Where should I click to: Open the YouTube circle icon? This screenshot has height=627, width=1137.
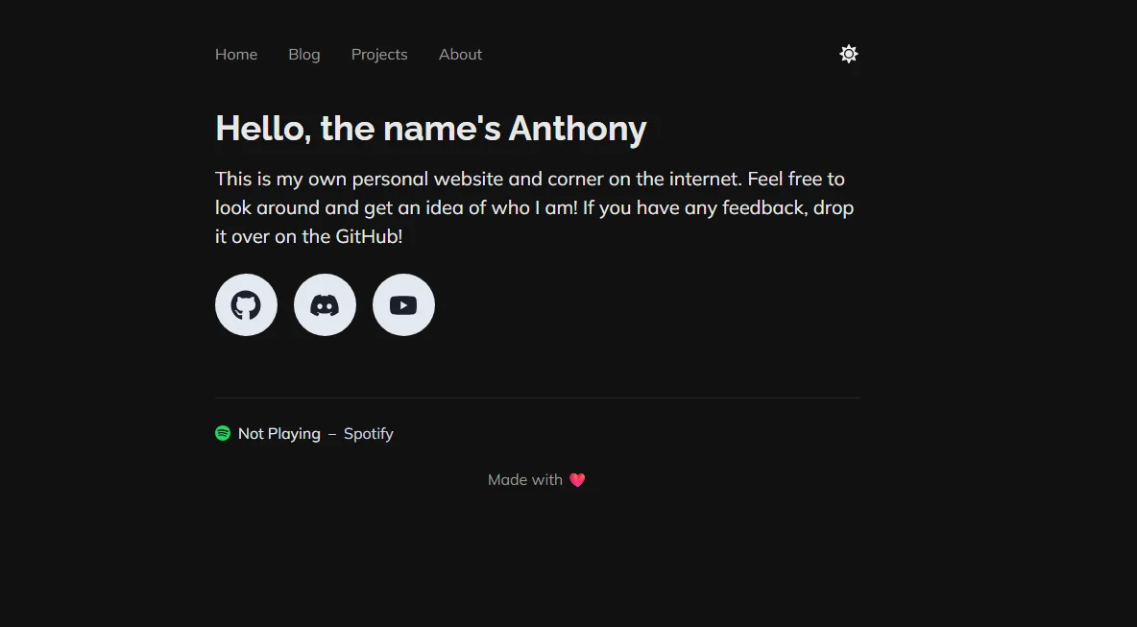[404, 304]
